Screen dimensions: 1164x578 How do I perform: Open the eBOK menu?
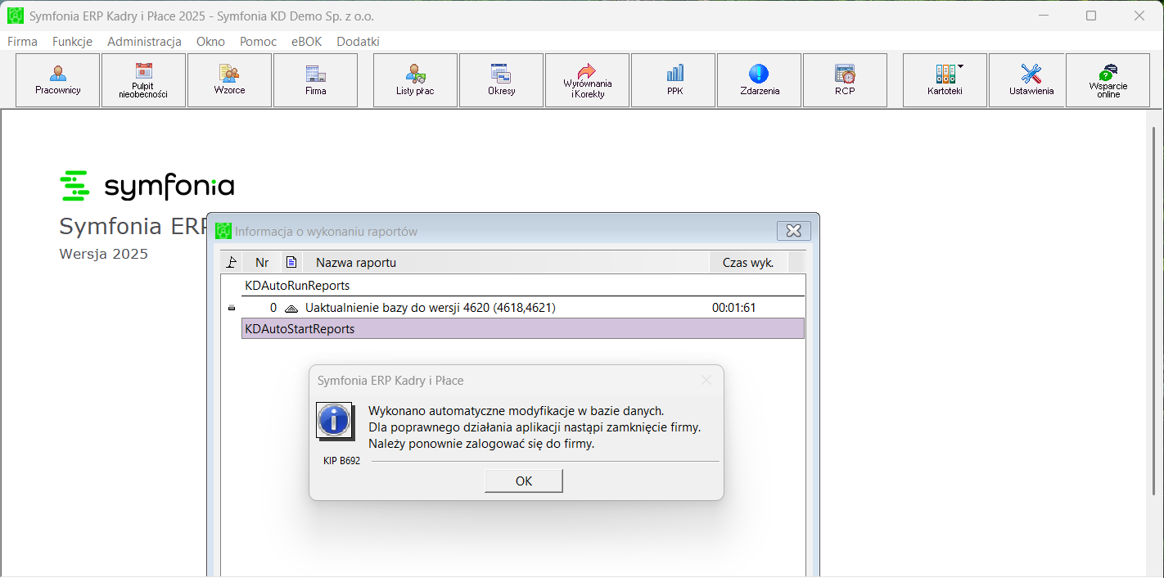[306, 42]
